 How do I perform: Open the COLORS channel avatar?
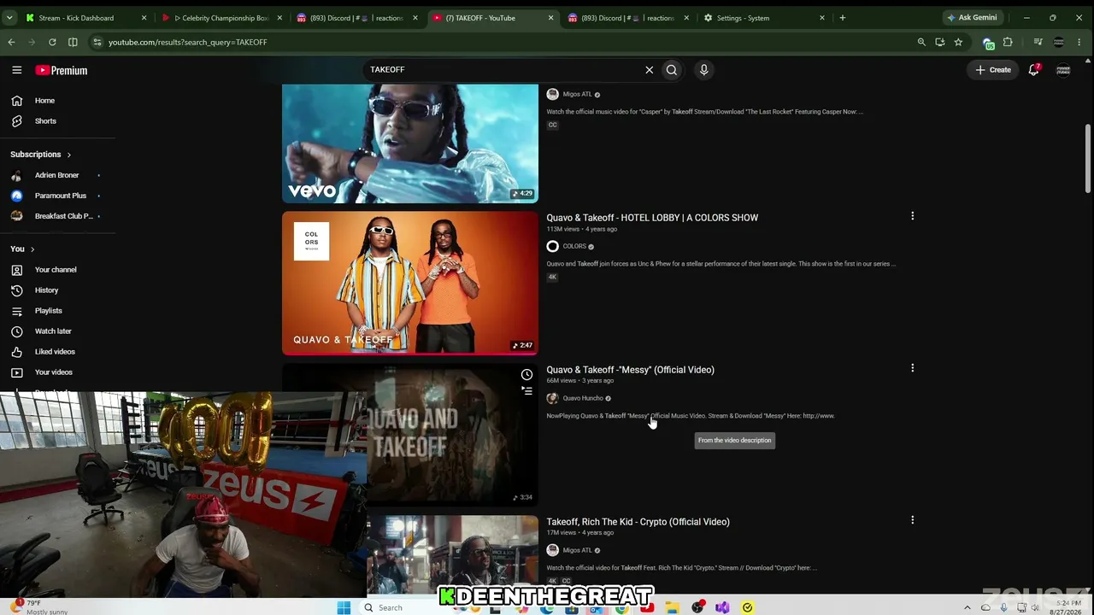(552, 247)
